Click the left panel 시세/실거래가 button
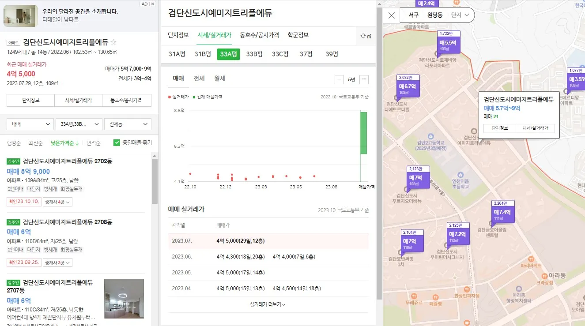The image size is (585, 326). point(79,100)
